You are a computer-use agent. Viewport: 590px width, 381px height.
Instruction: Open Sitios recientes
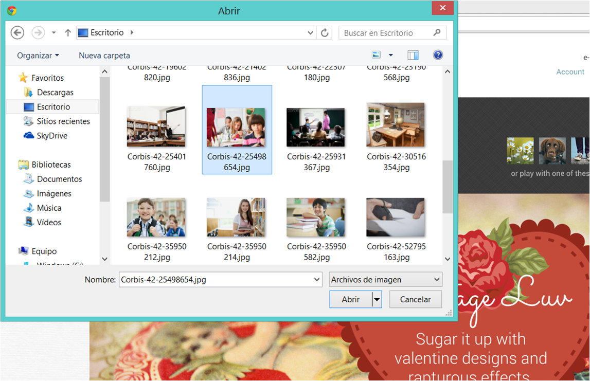click(x=63, y=121)
